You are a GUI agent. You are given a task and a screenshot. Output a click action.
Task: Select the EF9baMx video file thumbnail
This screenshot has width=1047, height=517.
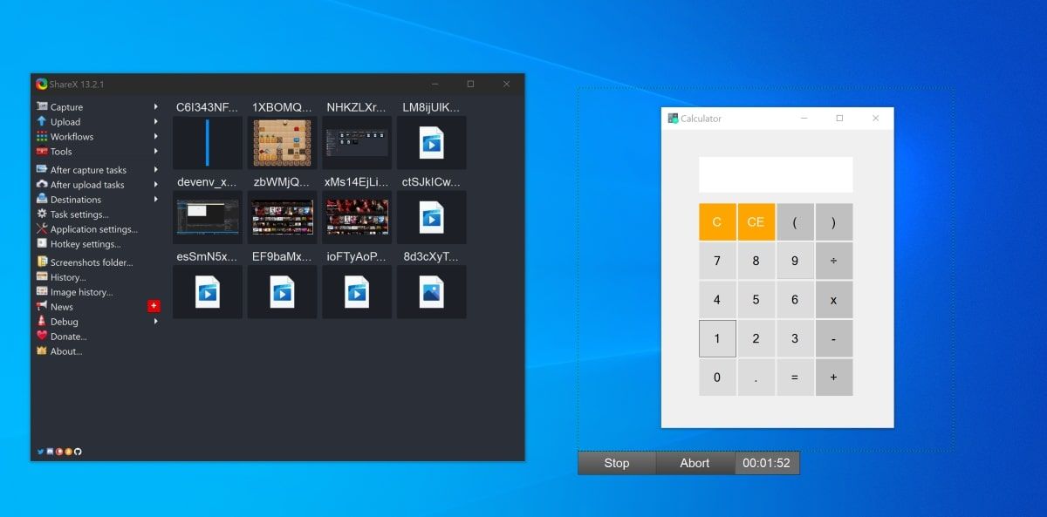pos(283,292)
